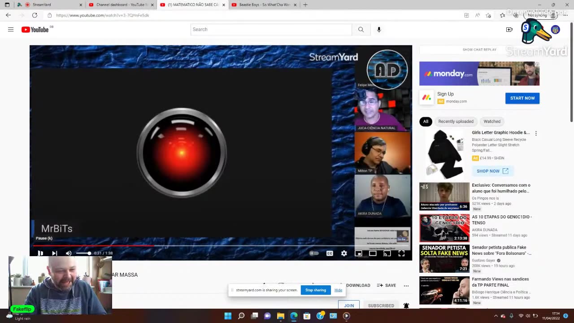Screen dimensions: 574x323
Task: Adjust the player volume slider
Action: click(83, 253)
